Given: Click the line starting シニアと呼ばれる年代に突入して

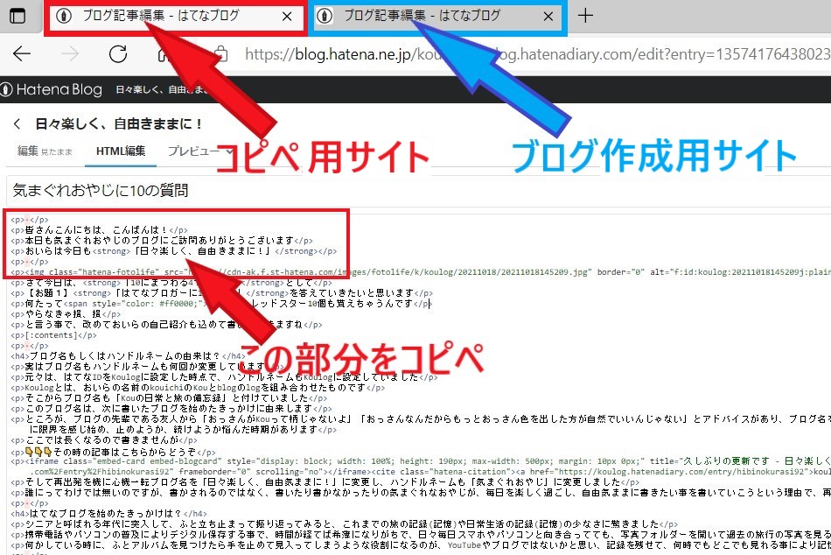Looking at the screenshot, I should (x=344, y=524).
